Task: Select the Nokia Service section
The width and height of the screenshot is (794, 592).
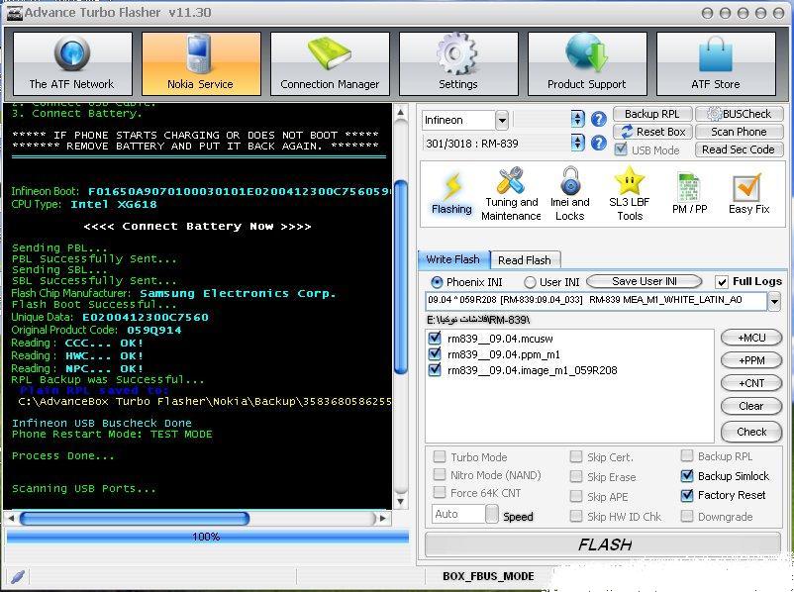Action: tap(201, 63)
